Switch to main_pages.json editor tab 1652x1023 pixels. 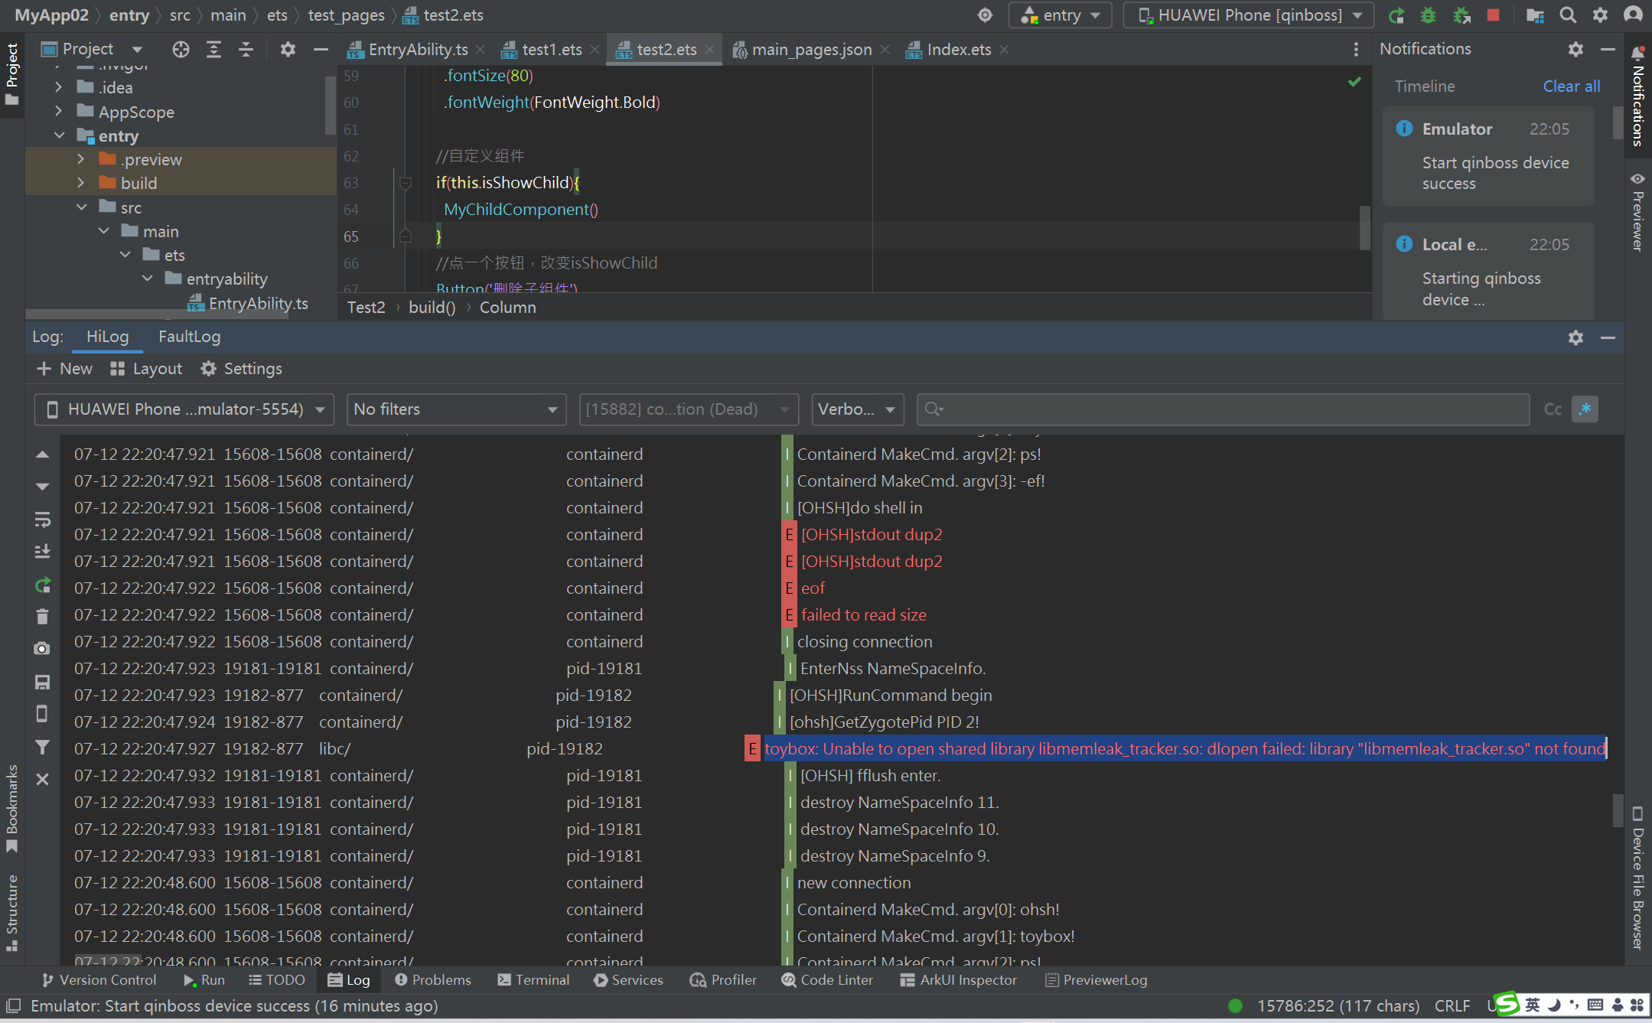[811, 50]
